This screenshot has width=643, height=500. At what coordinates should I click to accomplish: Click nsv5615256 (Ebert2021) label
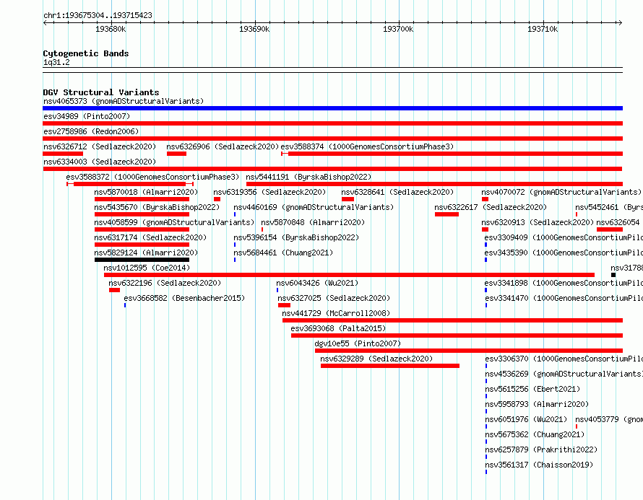(x=532, y=389)
